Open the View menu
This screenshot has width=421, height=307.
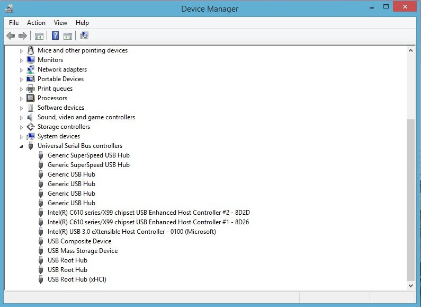pos(60,23)
